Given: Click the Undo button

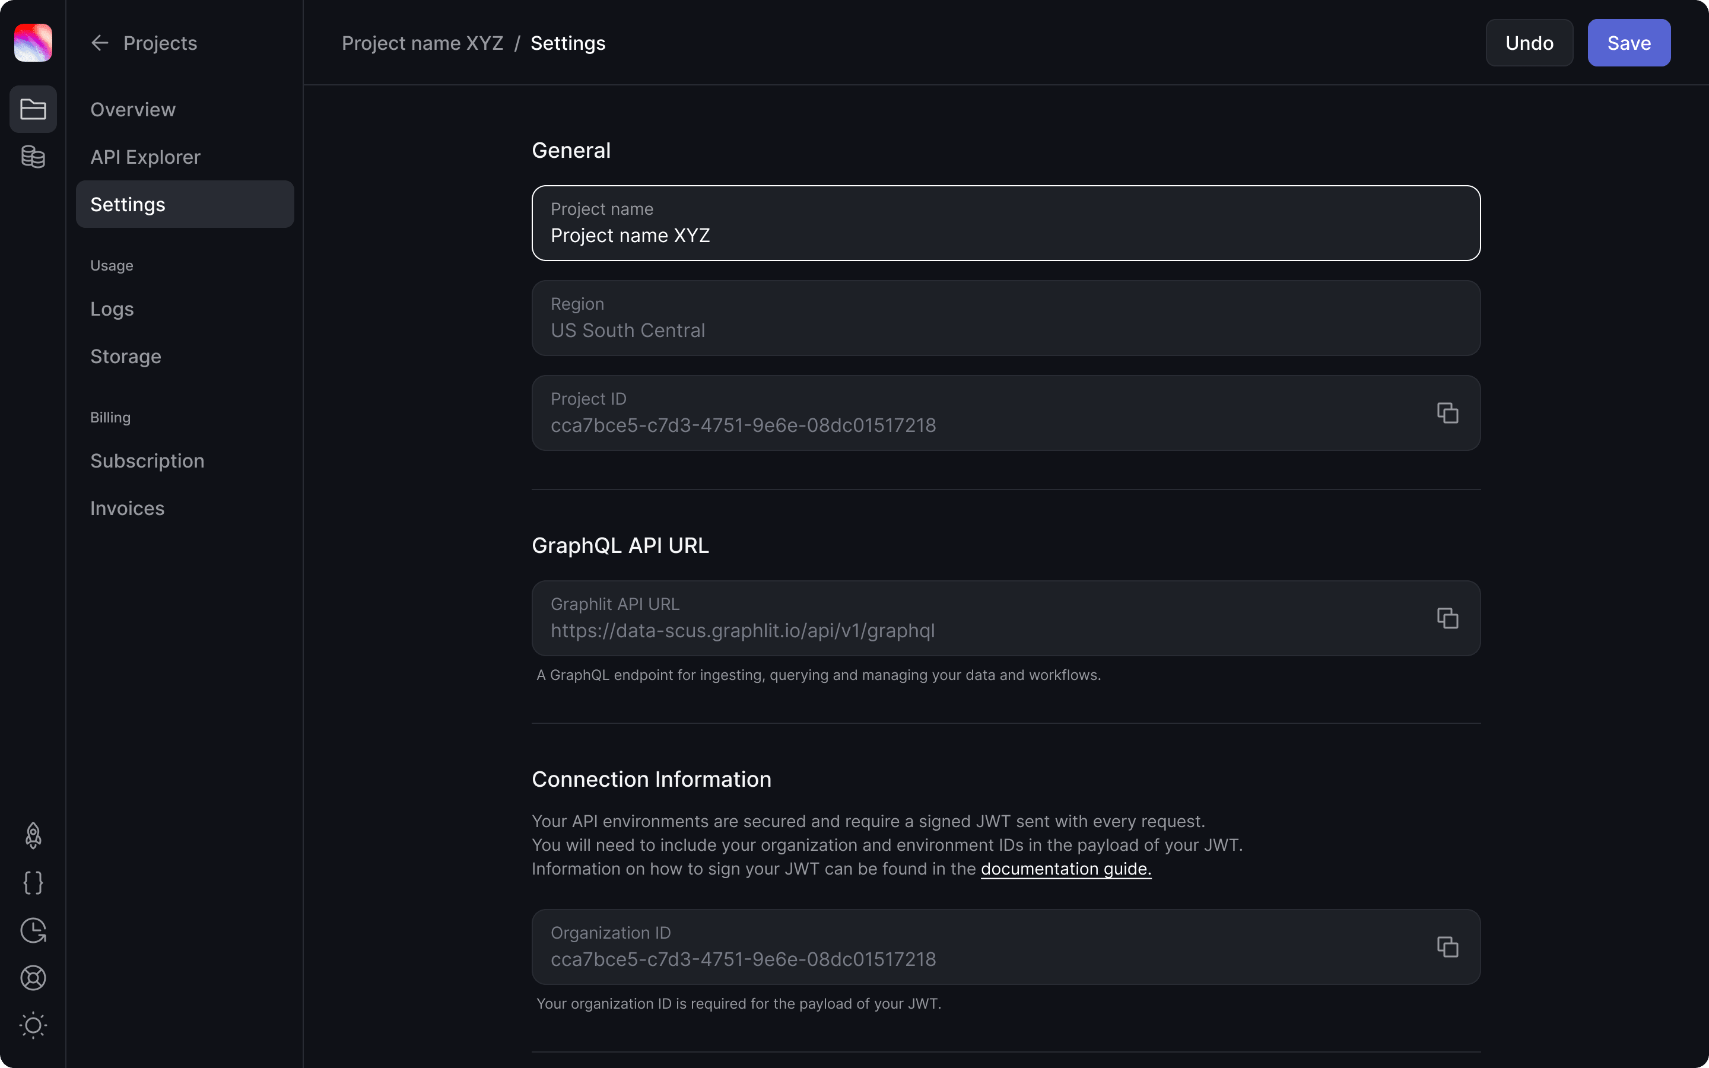Looking at the screenshot, I should [x=1530, y=43].
